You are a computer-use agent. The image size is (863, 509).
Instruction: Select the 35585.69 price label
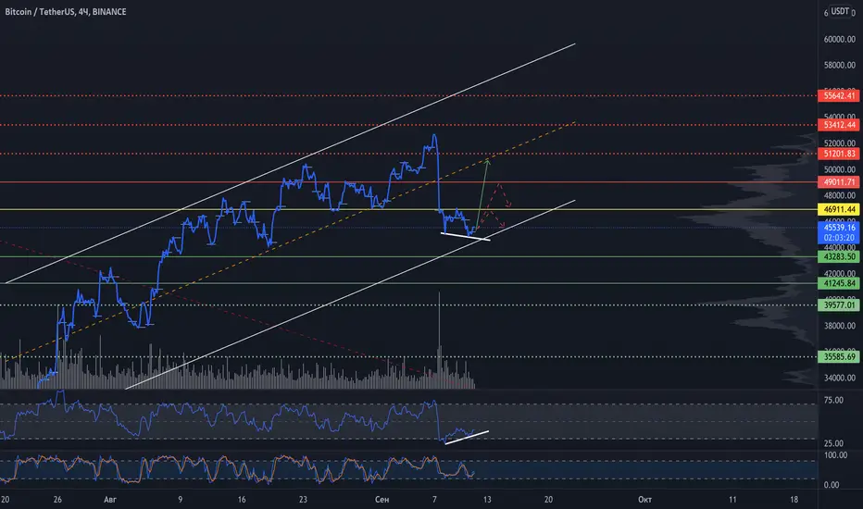[x=839, y=356]
